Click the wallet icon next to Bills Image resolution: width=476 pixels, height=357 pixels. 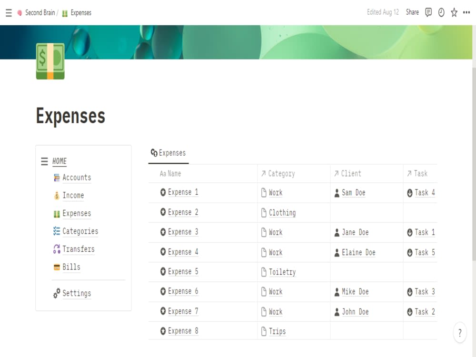[57, 267]
